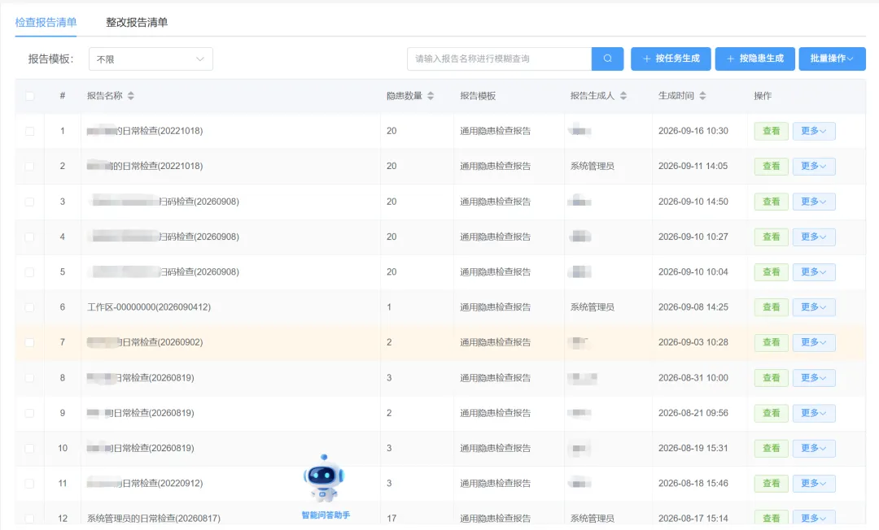Click the 2026-08-18 15:46 timestamp cell

[x=693, y=484]
